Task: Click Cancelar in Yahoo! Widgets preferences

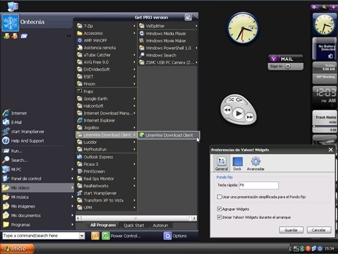Action: (319, 230)
